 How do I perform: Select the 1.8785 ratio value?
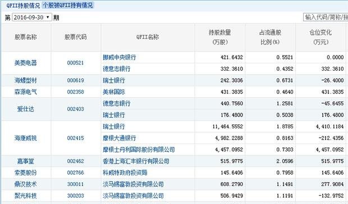[285, 127]
